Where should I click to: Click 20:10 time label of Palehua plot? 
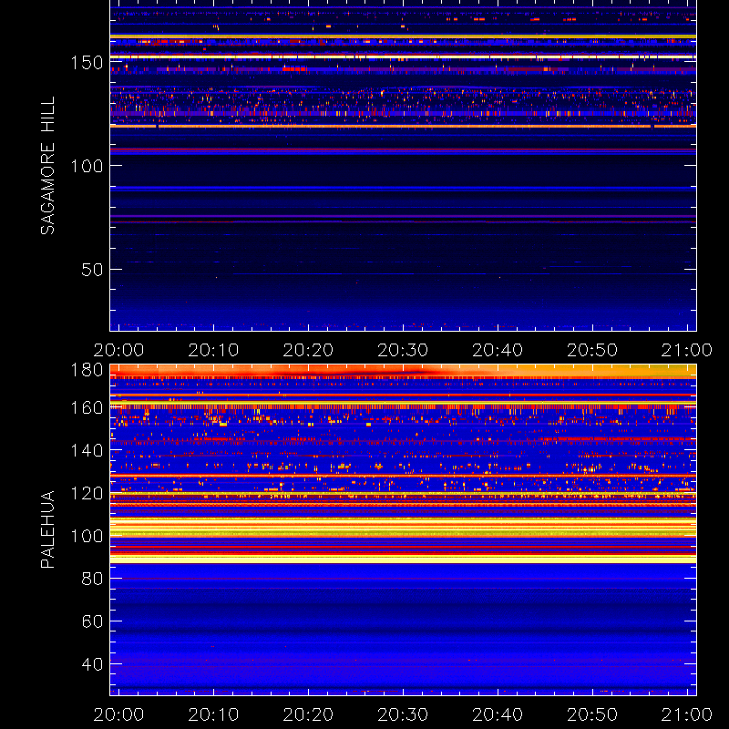point(213,714)
